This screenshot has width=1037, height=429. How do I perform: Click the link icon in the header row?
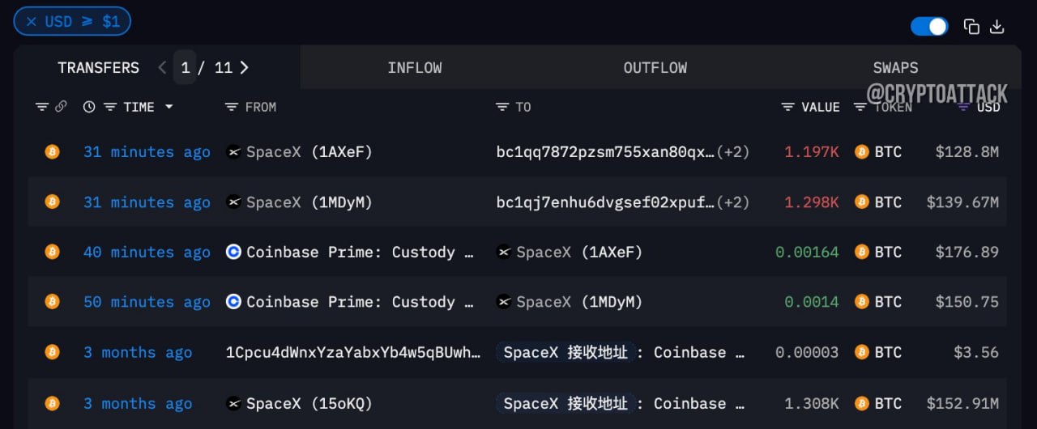coord(61,106)
